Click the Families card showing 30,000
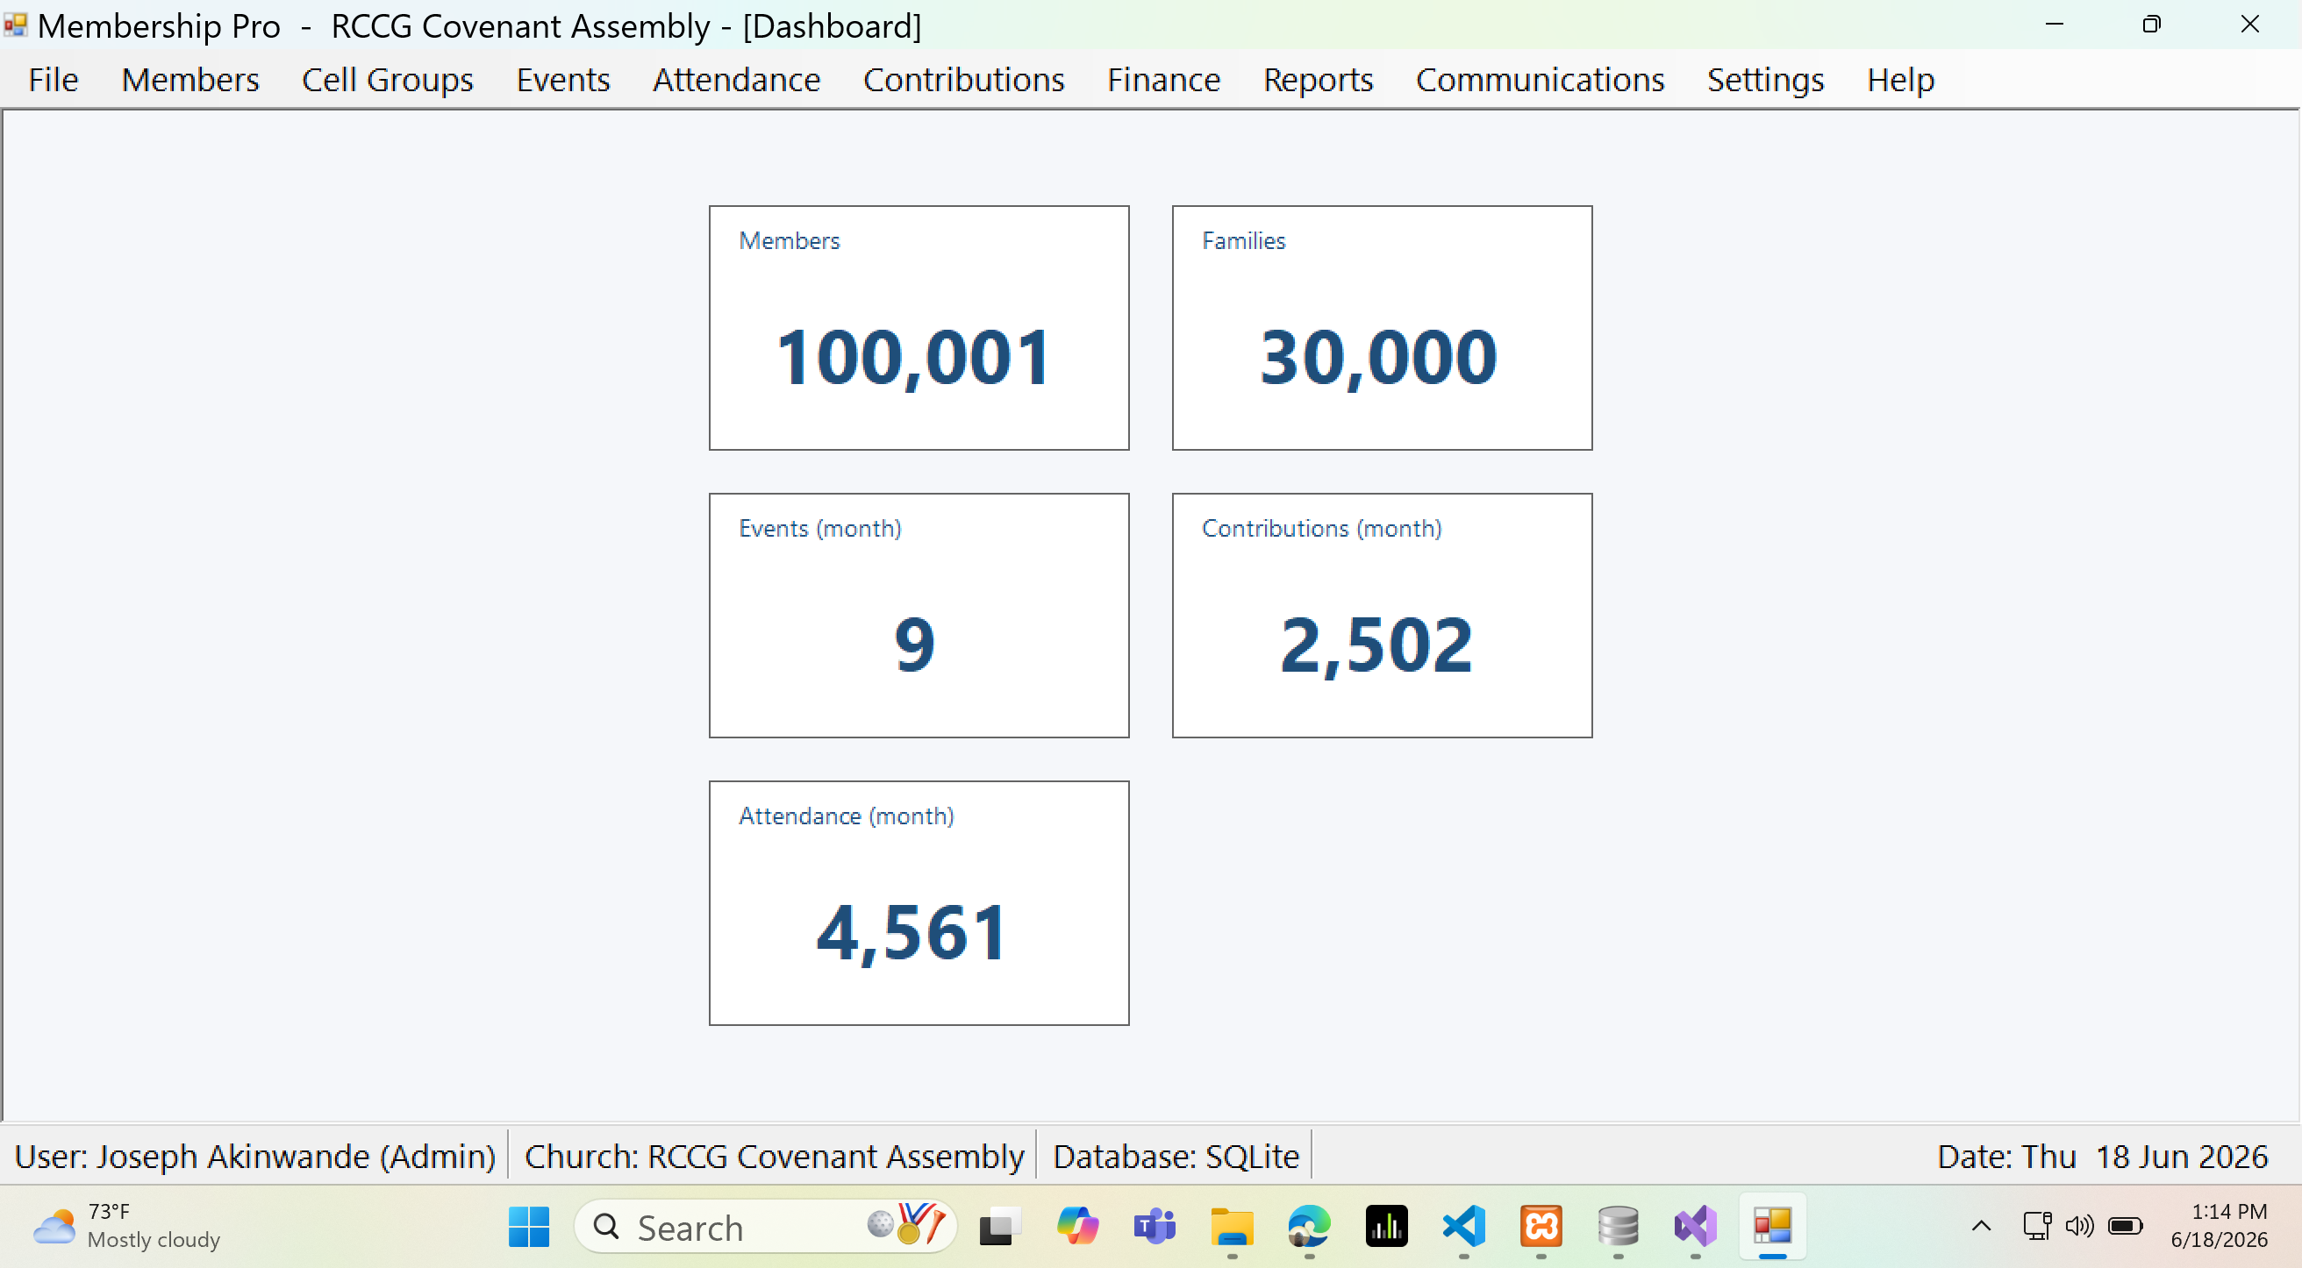2302x1268 pixels. click(1382, 328)
